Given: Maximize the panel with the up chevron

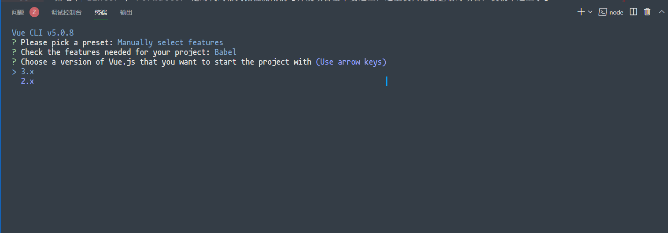Looking at the screenshot, I should pyautogui.click(x=661, y=12).
